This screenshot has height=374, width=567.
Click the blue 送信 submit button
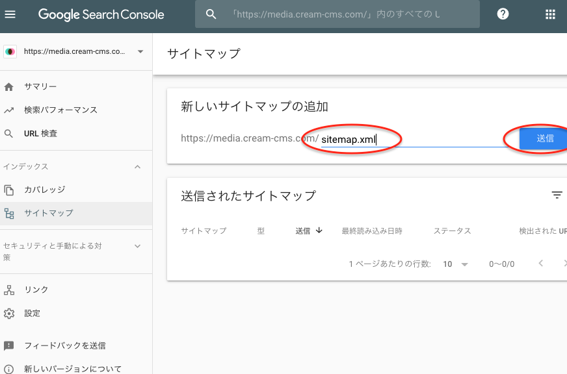[543, 138]
